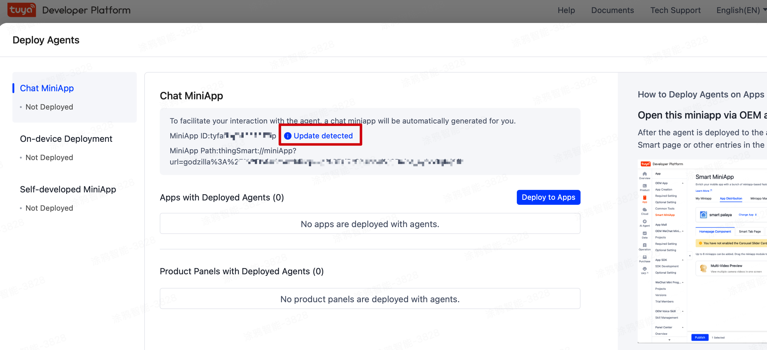The image size is (767, 350).
Task: Open Tech Support in the header
Action: point(675,10)
